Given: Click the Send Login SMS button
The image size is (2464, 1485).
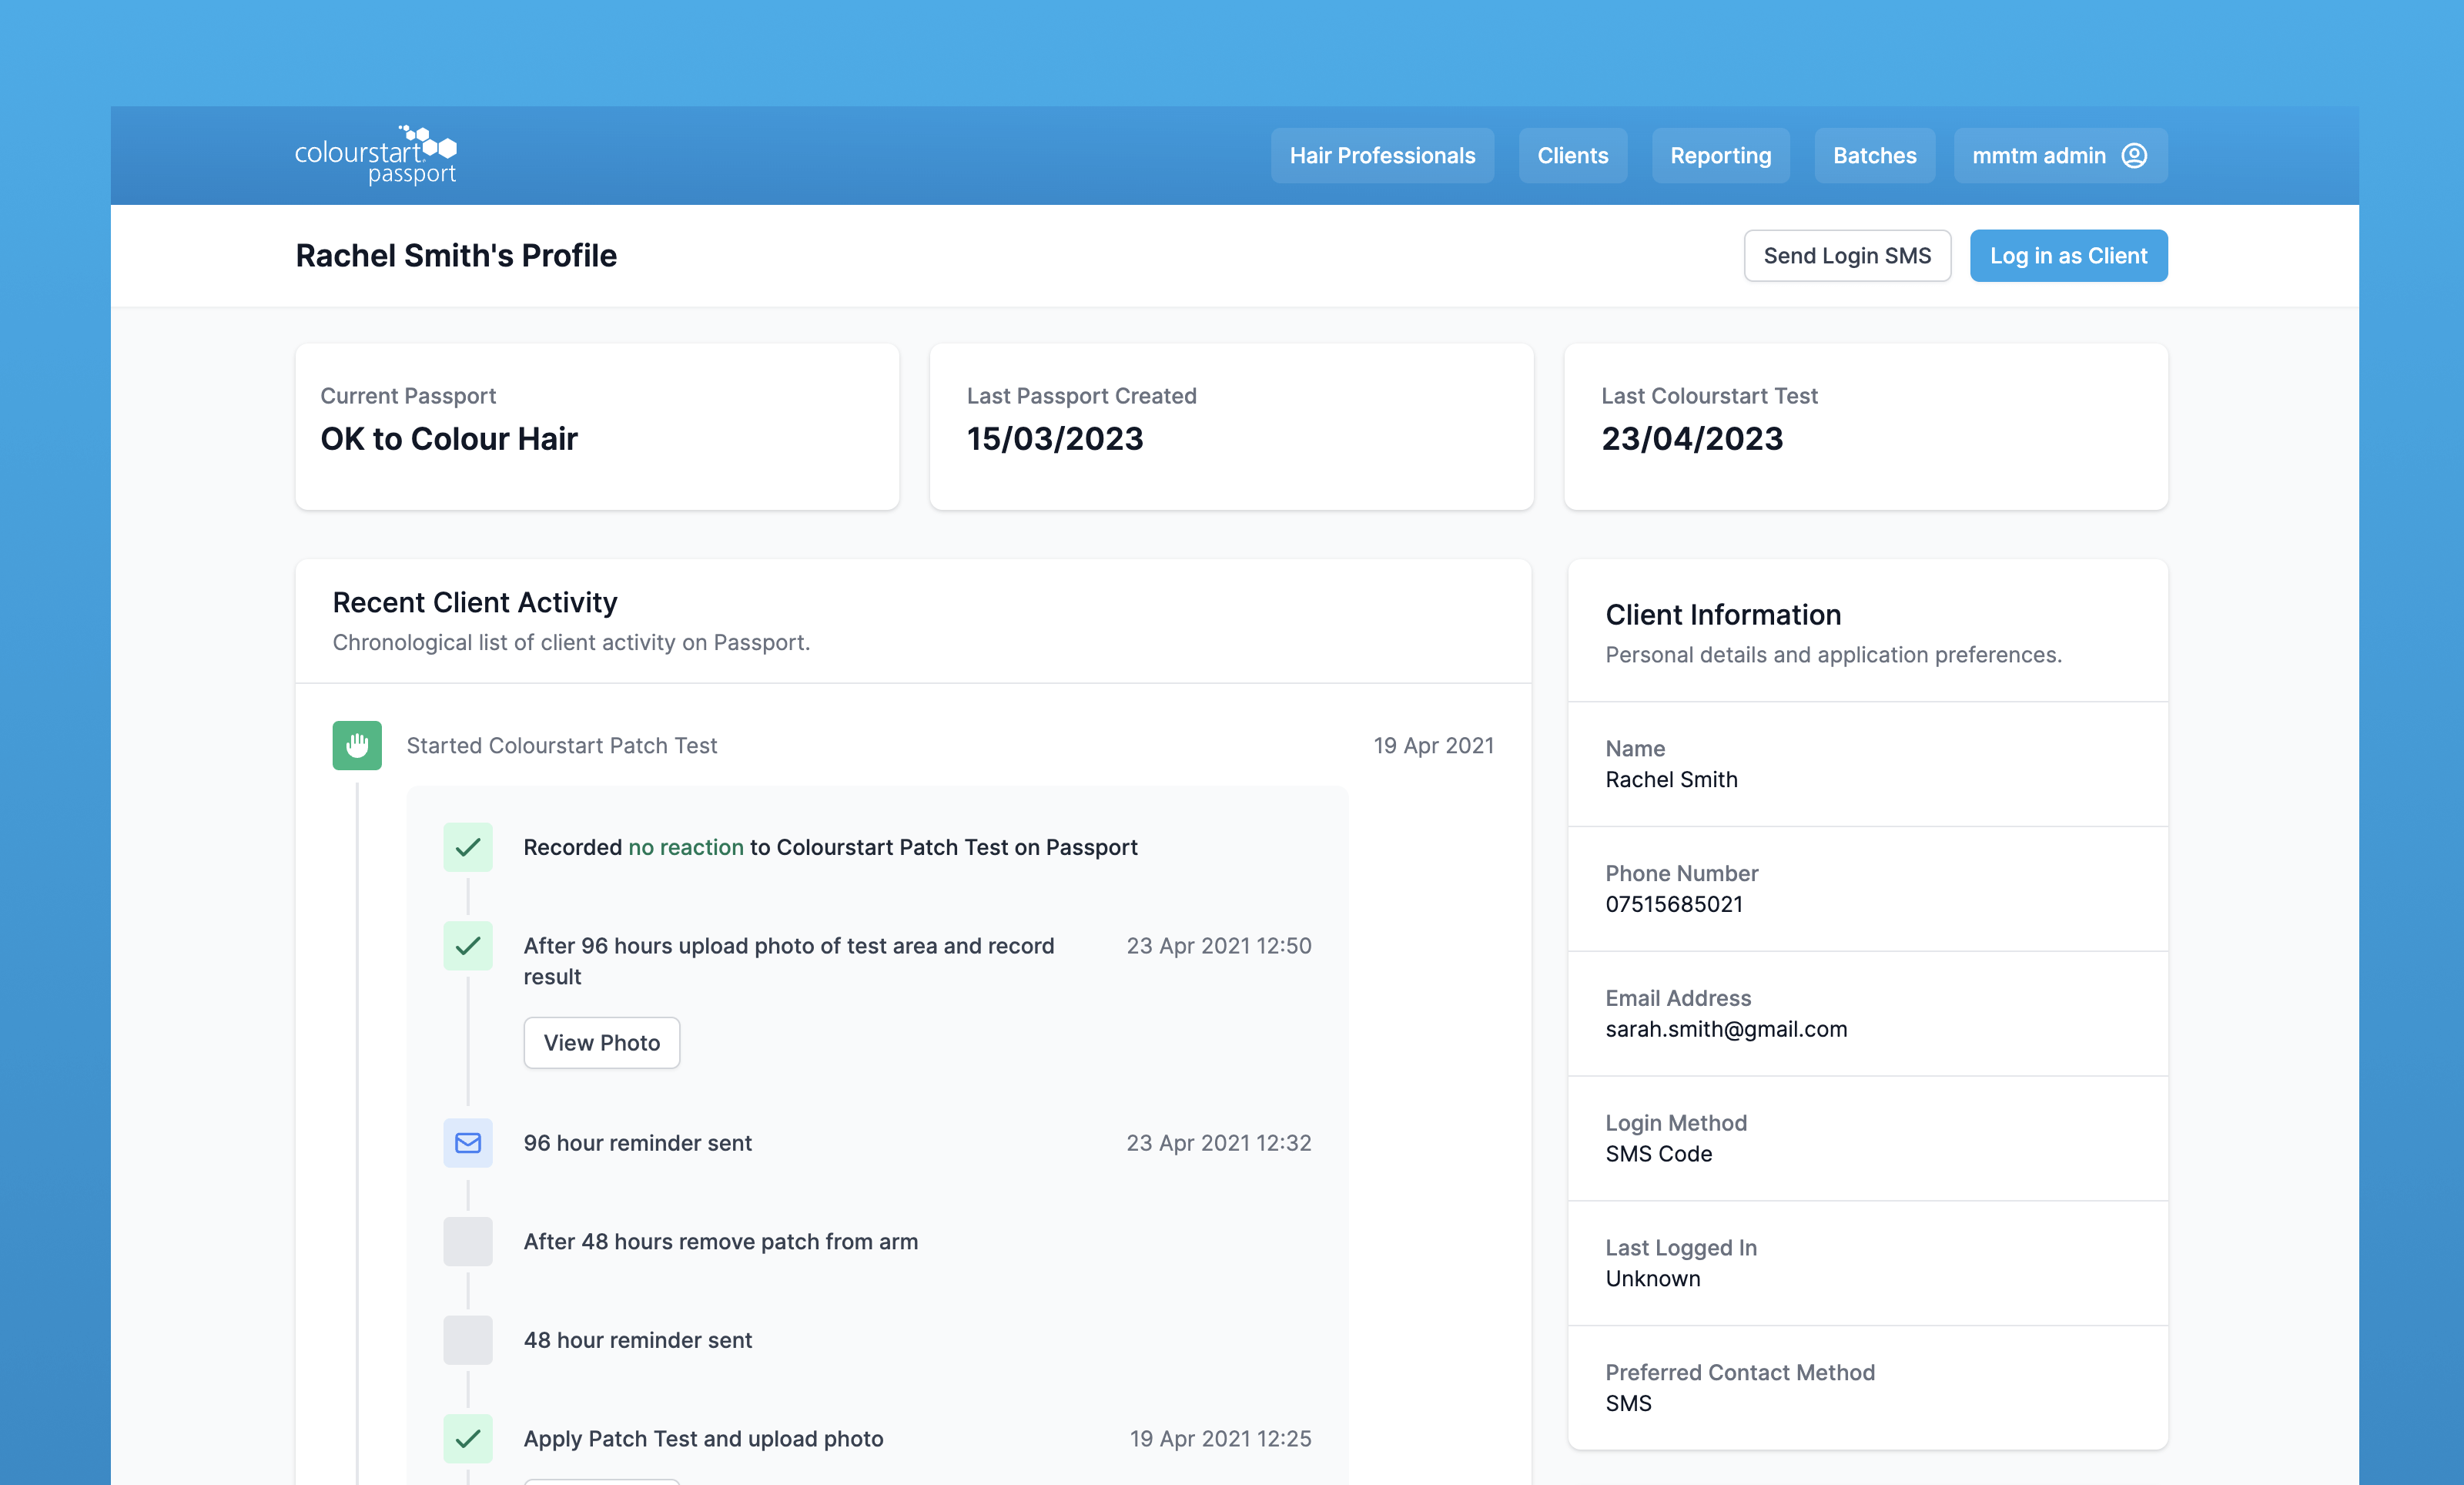Looking at the screenshot, I should click(x=1847, y=255).
